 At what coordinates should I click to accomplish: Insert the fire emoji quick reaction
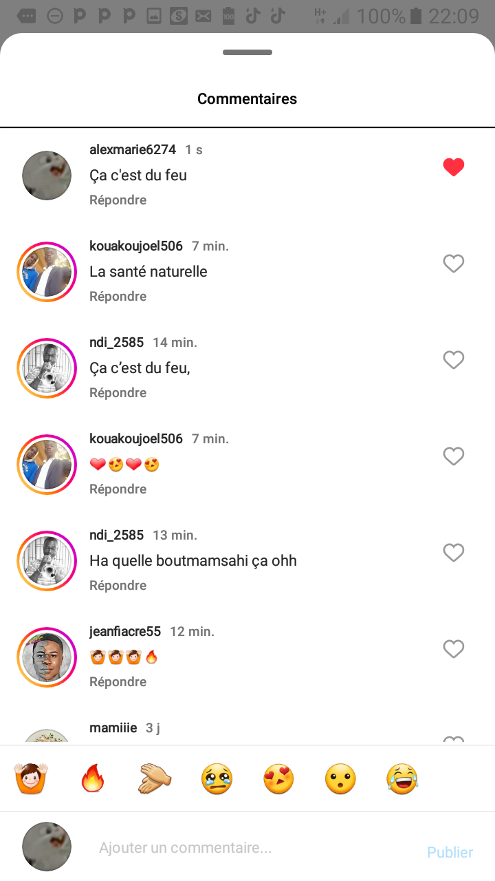pos(91,778)
